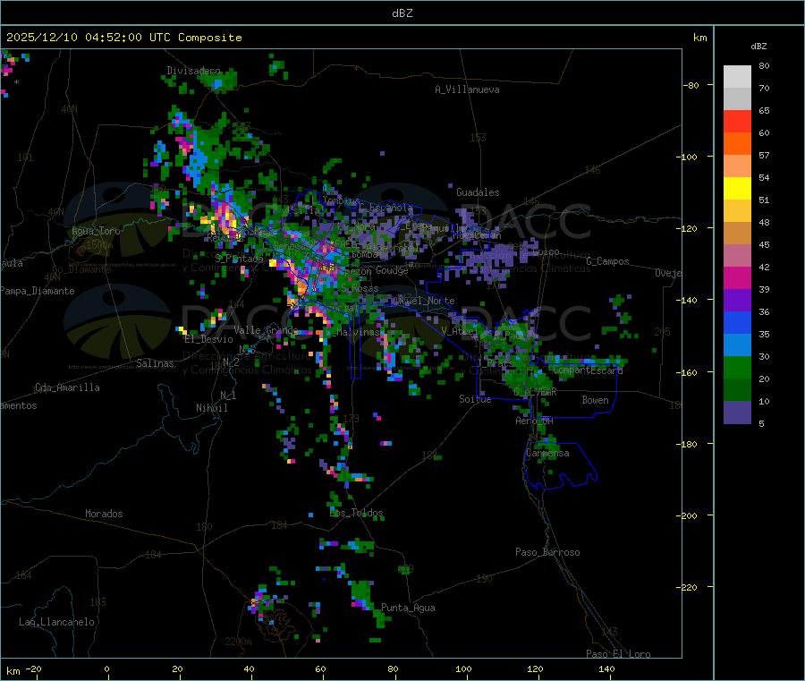Click the Agua_Toro location label
805x681 pixels.
click(x=96, y=231)
